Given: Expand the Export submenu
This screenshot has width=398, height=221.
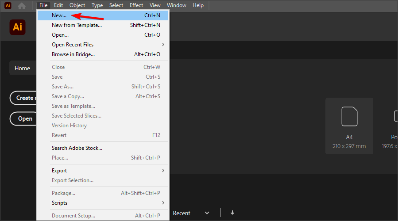Looking at the screenshot, I should click(x=103, y=171).
